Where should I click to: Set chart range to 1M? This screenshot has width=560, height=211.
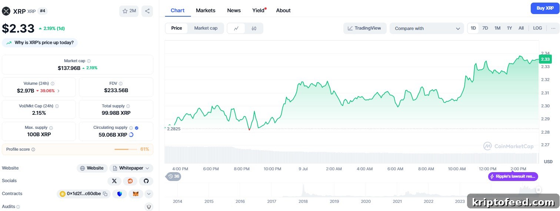[x=497, y=28]
